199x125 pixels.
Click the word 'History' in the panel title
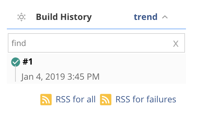(76, 17)
